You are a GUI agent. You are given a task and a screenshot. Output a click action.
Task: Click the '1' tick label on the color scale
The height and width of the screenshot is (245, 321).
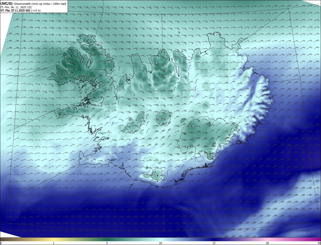click(x=54, y=243)
